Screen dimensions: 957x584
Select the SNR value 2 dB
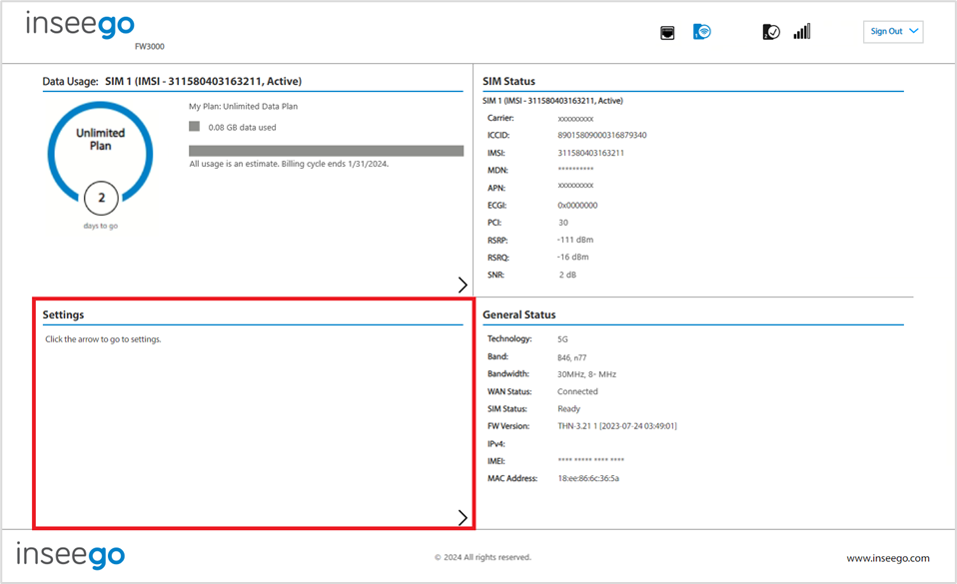567,275
